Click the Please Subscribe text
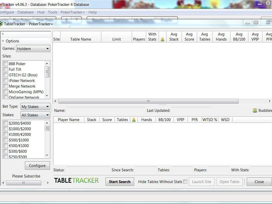The width and height of the screenshot is (272, 204). (26, 176)
